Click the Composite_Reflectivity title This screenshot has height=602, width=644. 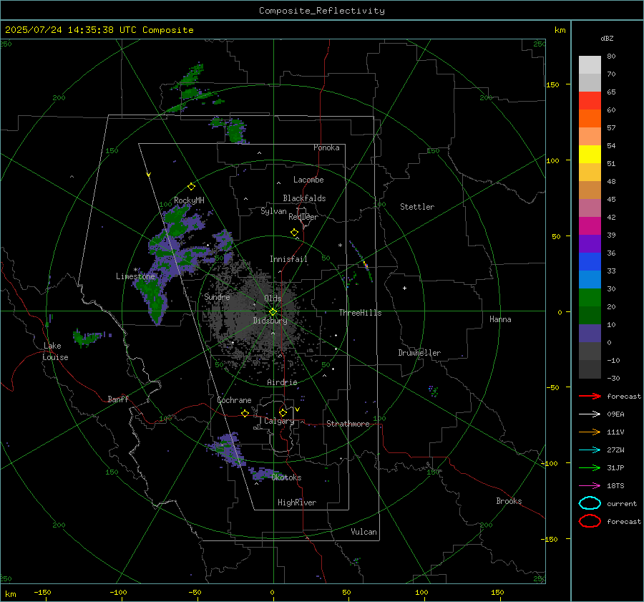click(x=322, y=11)
